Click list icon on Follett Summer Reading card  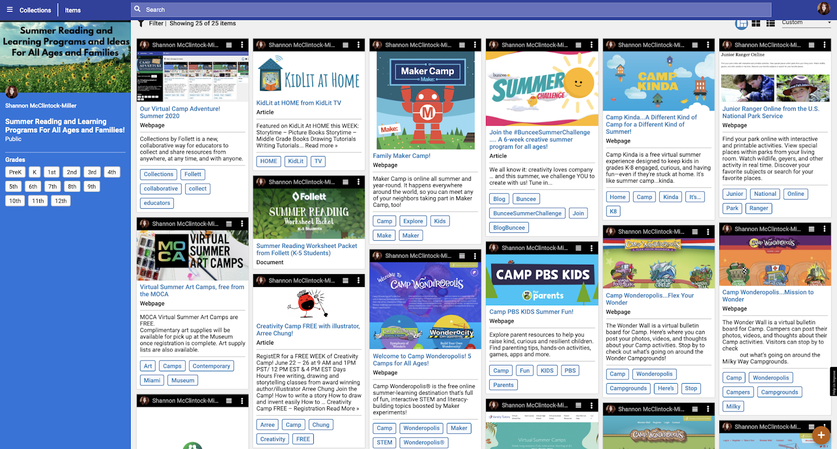pos(346,182)
